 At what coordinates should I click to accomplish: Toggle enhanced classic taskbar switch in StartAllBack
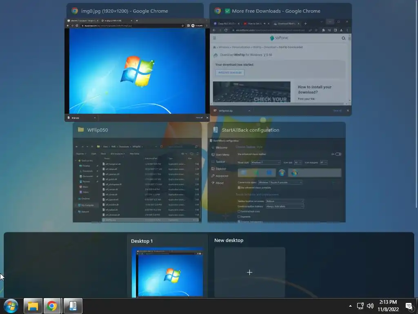tap(338, 154)
